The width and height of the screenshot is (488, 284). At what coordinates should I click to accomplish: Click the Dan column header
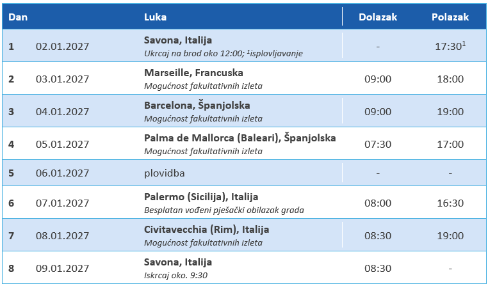coord(18,17)
